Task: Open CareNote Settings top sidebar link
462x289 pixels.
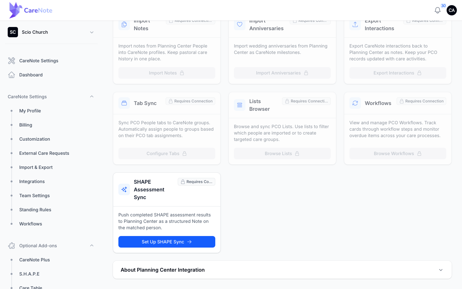Action: pyautogui.click(x=39, y=61)
